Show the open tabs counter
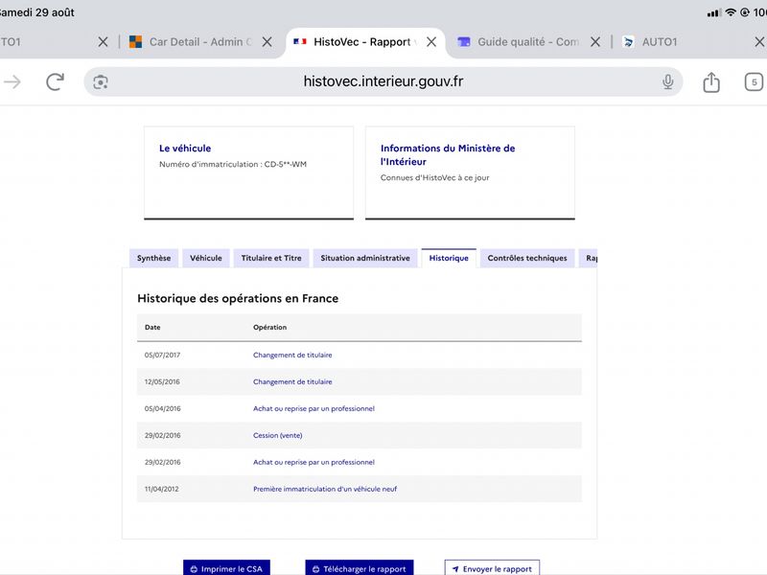This screenshot has height=575, width=767. (x=754, y=81)
